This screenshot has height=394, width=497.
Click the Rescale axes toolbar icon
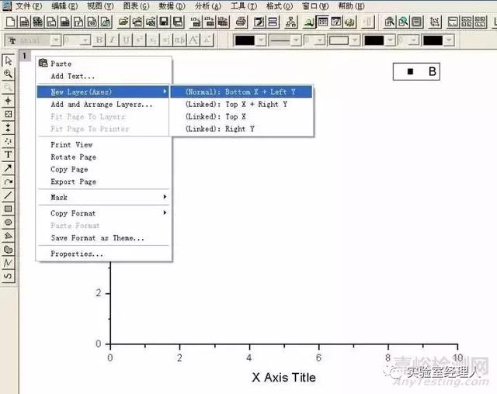pos(435,22)
